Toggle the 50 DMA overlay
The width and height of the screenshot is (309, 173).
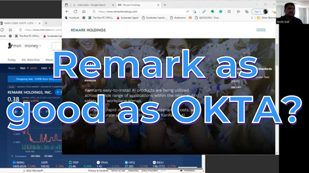(48, 156)
